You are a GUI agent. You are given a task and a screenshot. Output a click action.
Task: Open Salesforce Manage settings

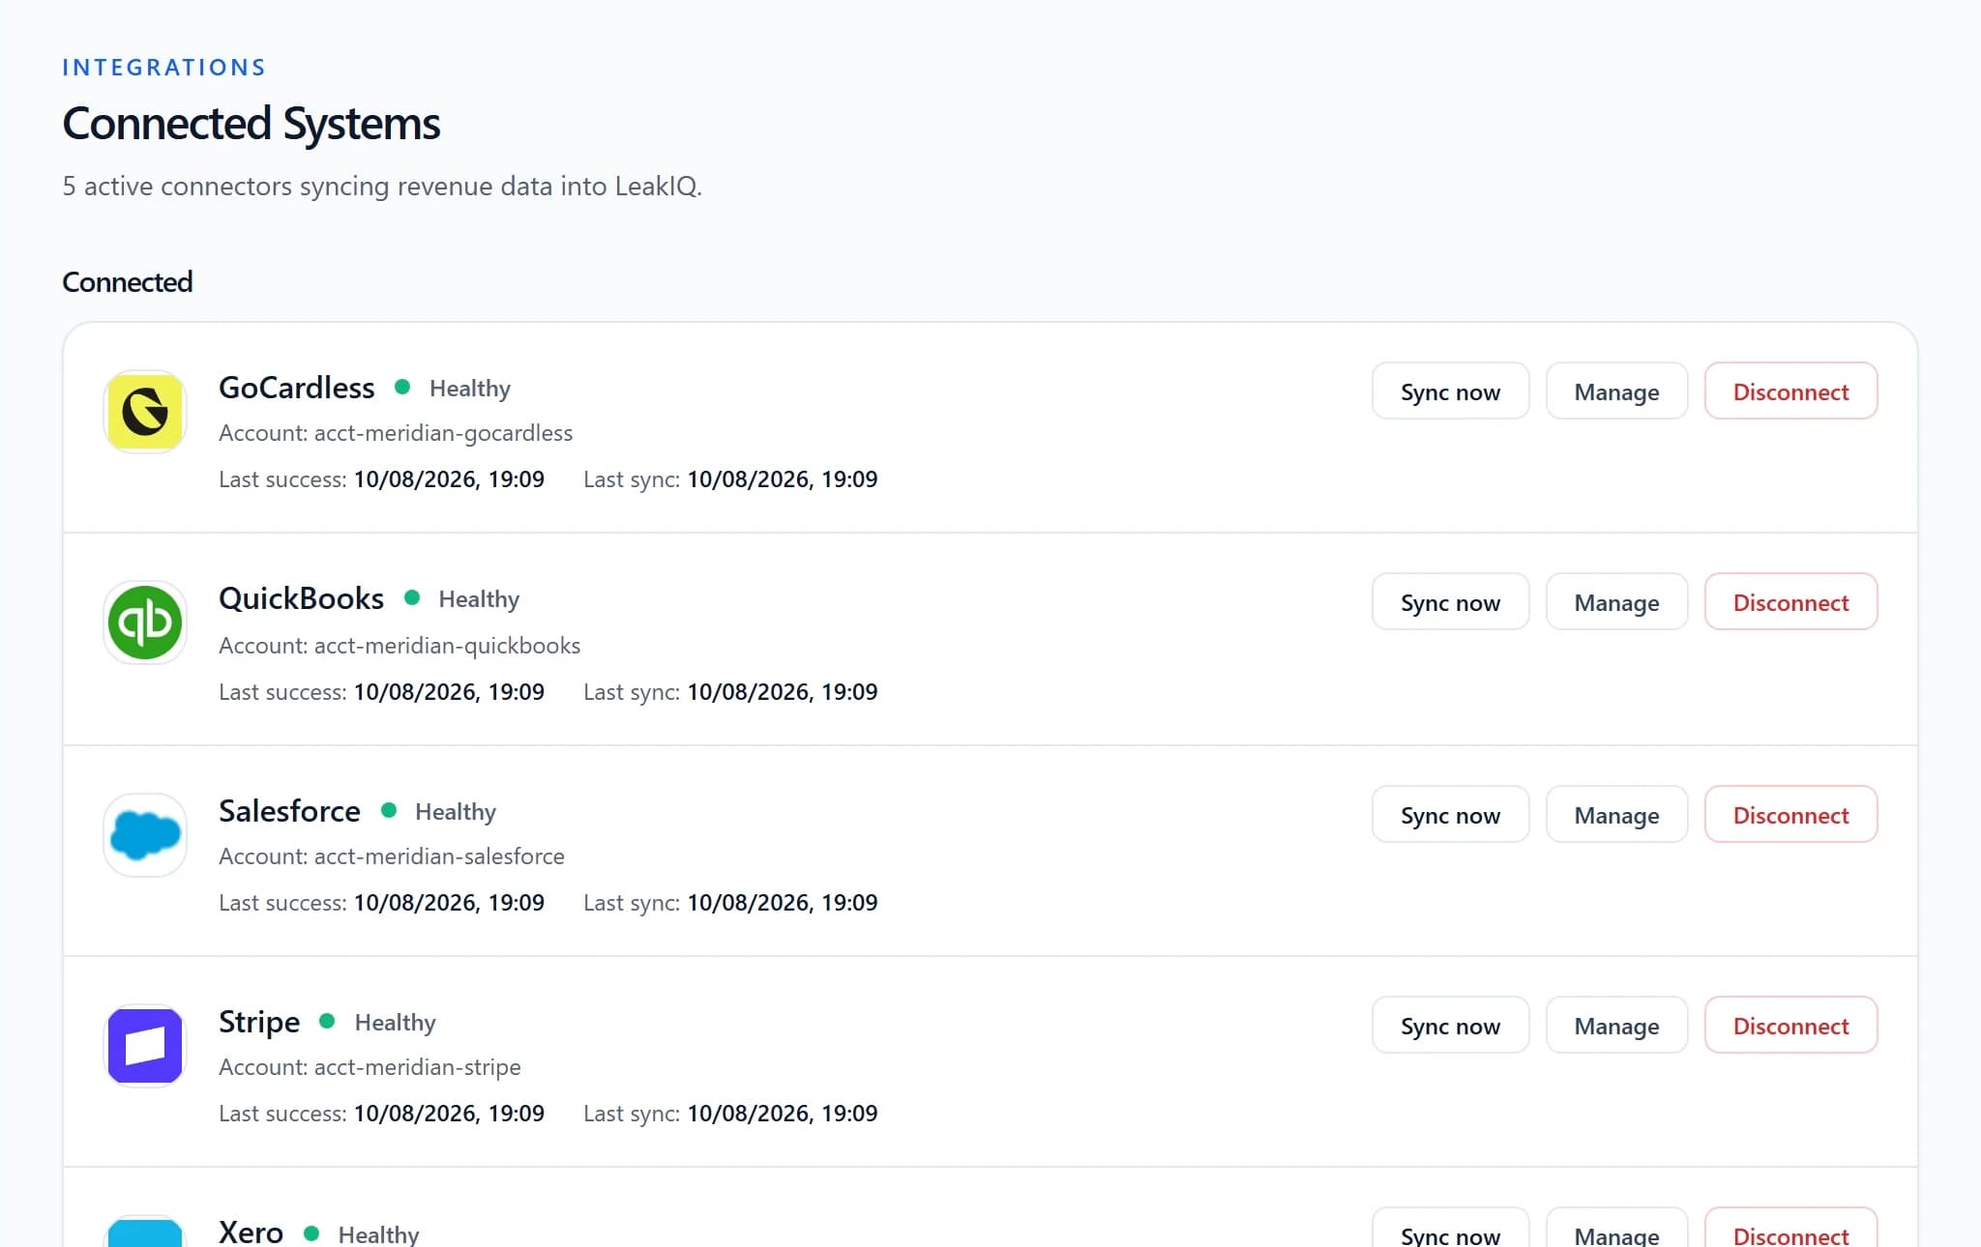tap(1617, 815)
